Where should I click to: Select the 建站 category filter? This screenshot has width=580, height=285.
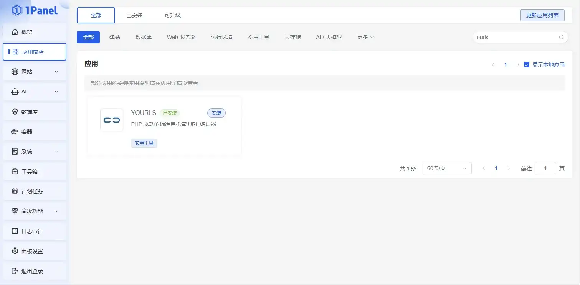[x=115, y=37]
